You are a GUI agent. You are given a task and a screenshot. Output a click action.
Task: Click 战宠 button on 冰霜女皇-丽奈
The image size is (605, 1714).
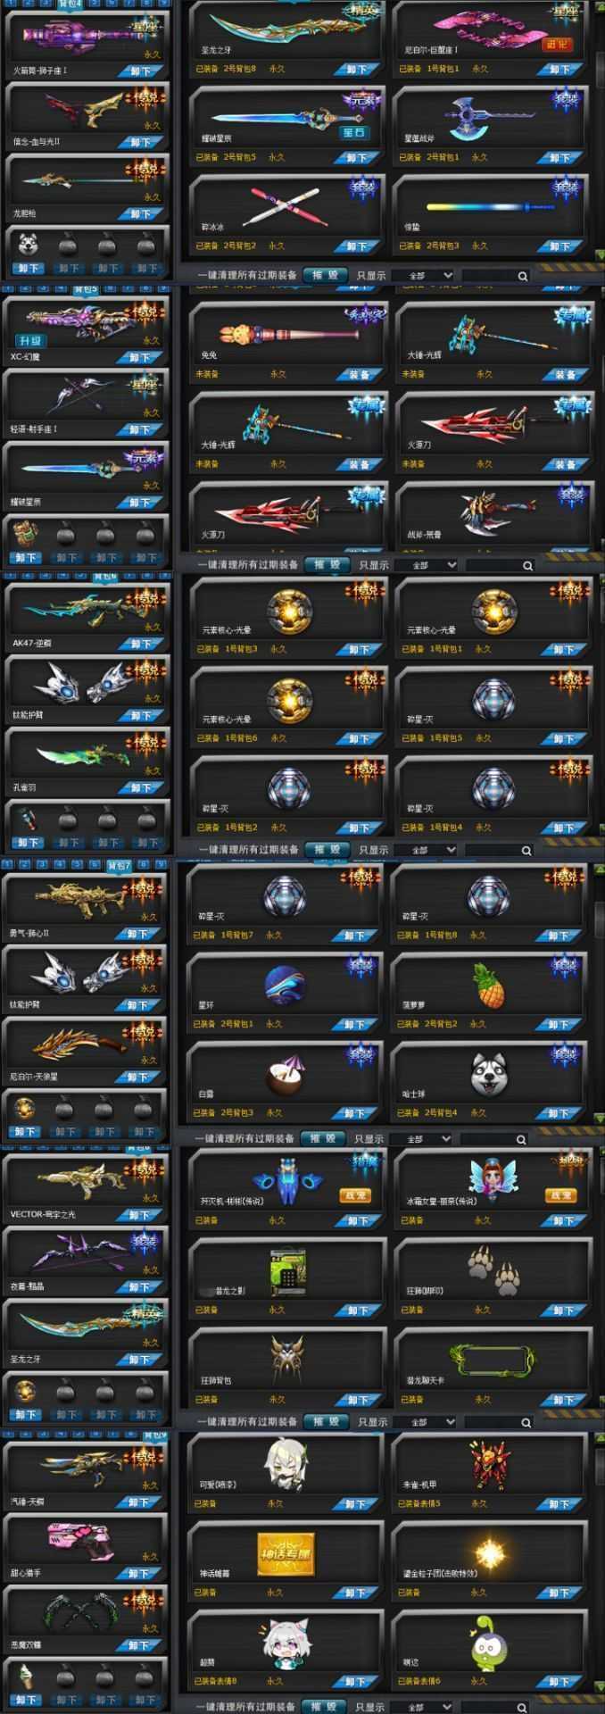(x=560, y=1194)
